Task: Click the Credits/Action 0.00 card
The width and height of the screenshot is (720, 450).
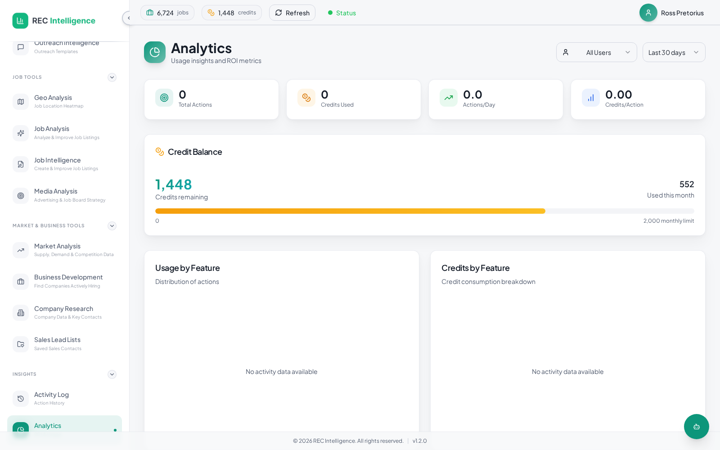Action: click(638, 99)
